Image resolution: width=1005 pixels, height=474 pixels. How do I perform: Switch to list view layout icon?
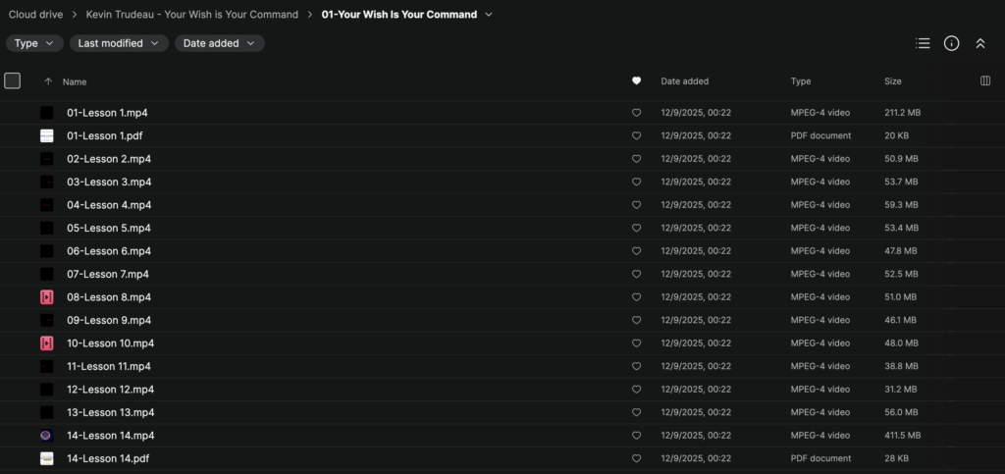[923, 43]
